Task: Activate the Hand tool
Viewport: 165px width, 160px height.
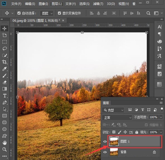Action: [4, 142]
